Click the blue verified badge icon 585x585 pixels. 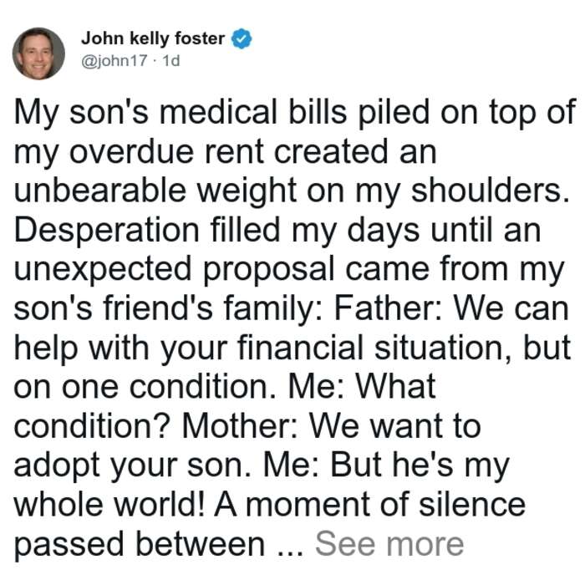[242, 38]
